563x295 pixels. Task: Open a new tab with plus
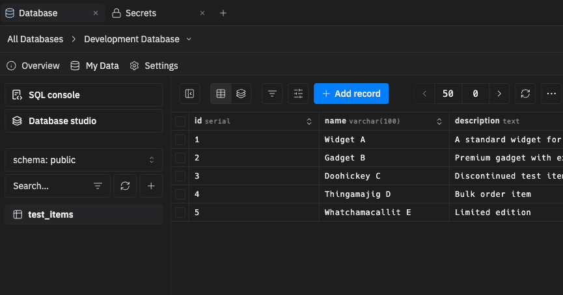click(223, 13)
